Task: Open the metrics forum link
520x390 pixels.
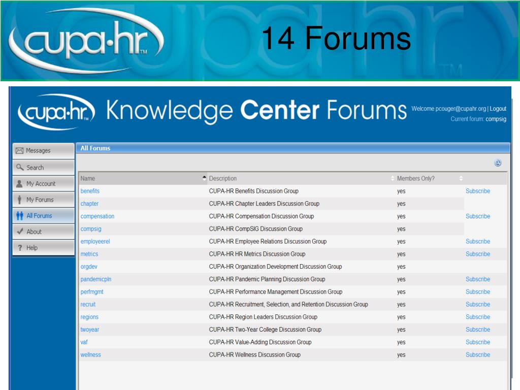Action: click(x=89, y=254)
